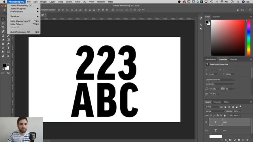The height and width of the screenshot is (142, 253).
Task: Pick a color in the Color field
Action: coord(228,38)
